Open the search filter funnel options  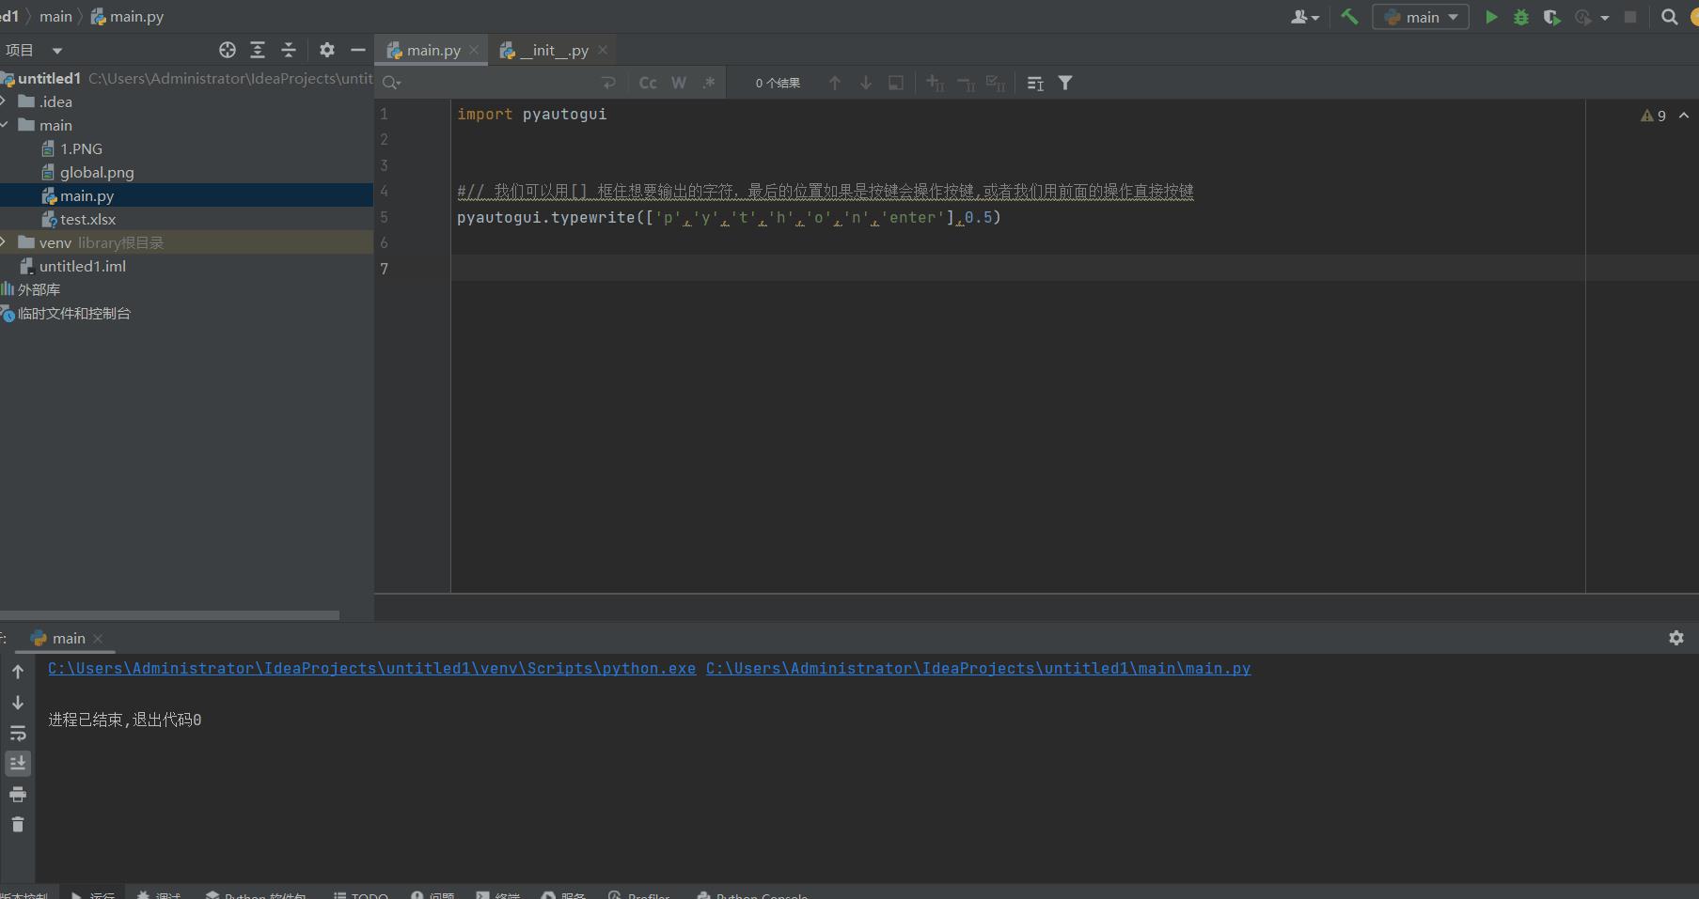[x=1065, y=83]
